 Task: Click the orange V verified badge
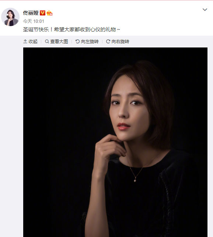[x=42, y=13]
